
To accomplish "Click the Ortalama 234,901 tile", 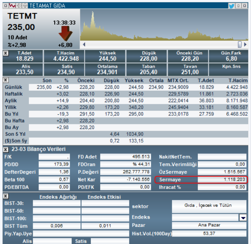I will (x=105, y=69).
